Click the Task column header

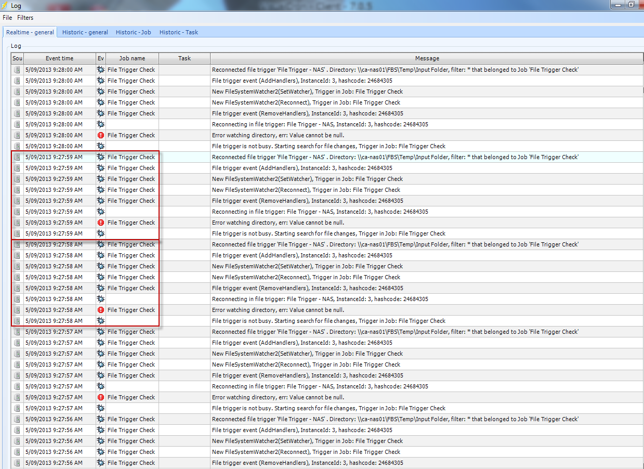point(185,58)
